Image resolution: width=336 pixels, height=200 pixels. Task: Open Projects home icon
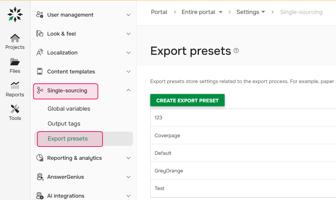(x=15, y=38)
